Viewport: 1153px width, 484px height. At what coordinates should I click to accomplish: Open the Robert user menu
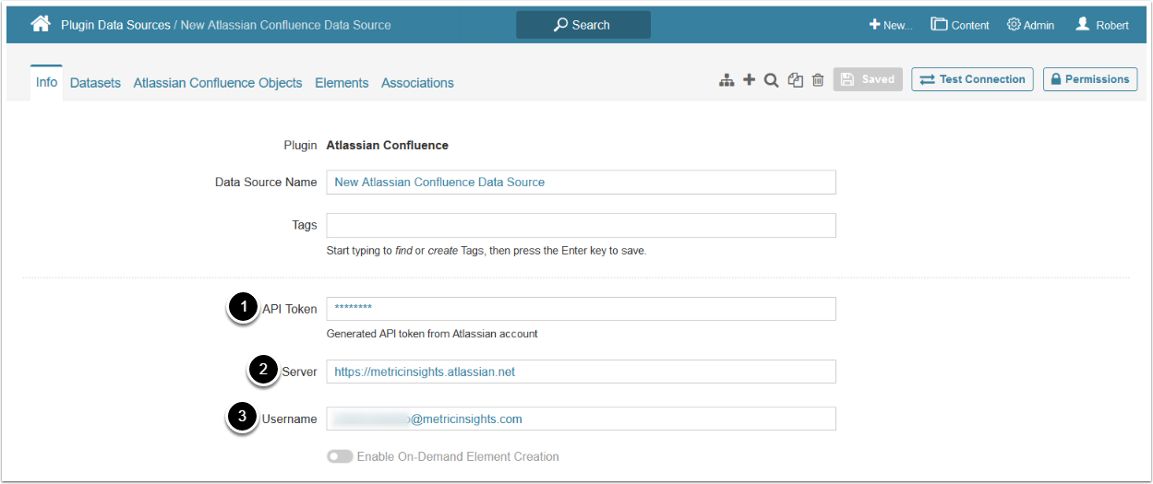[1102, 25]
